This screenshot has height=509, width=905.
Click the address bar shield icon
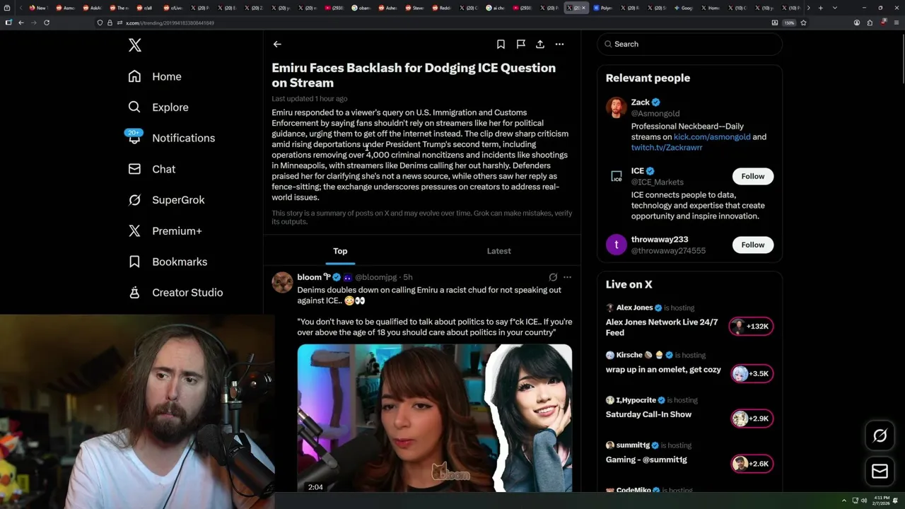[x=100, y=23]
